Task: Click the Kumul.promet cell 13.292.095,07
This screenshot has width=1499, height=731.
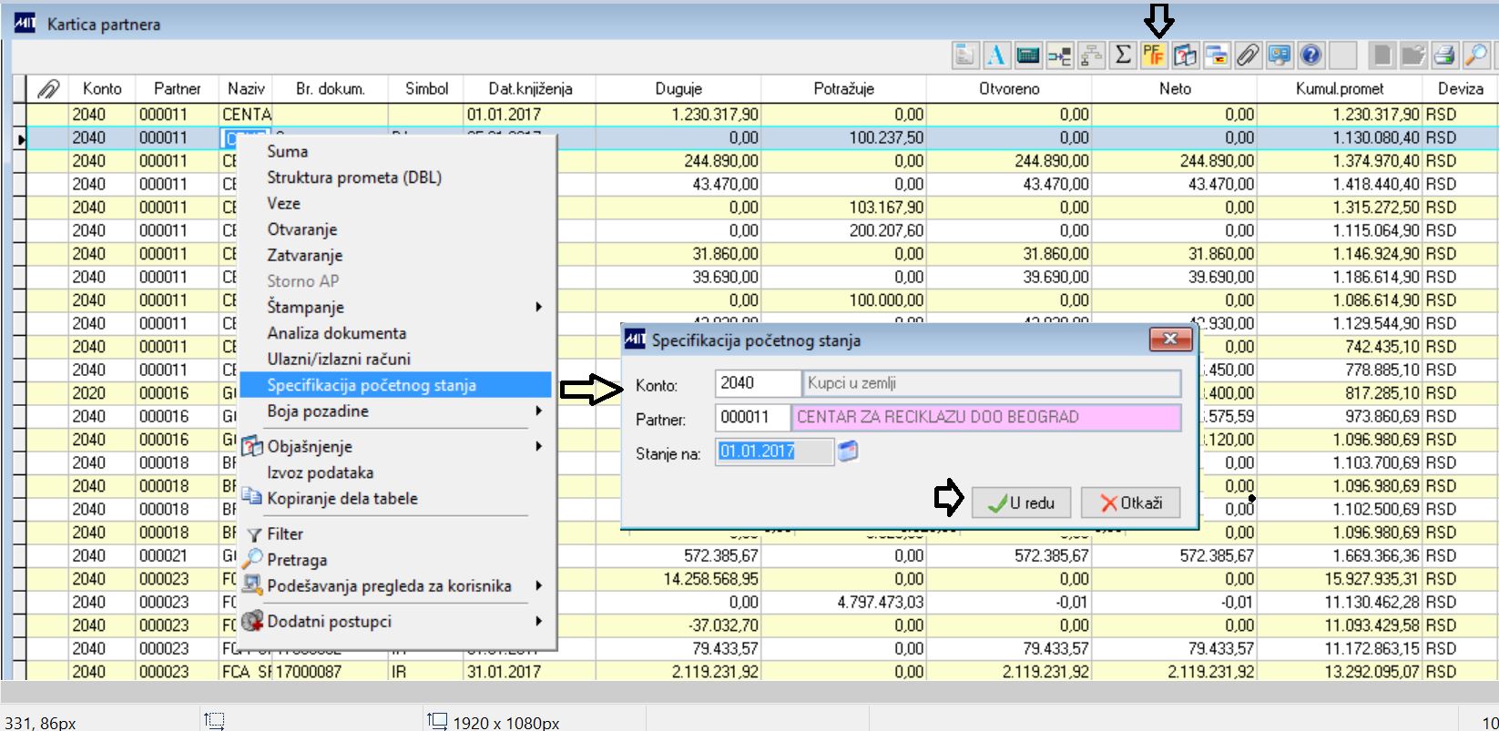Action: tap(1340, 672)
